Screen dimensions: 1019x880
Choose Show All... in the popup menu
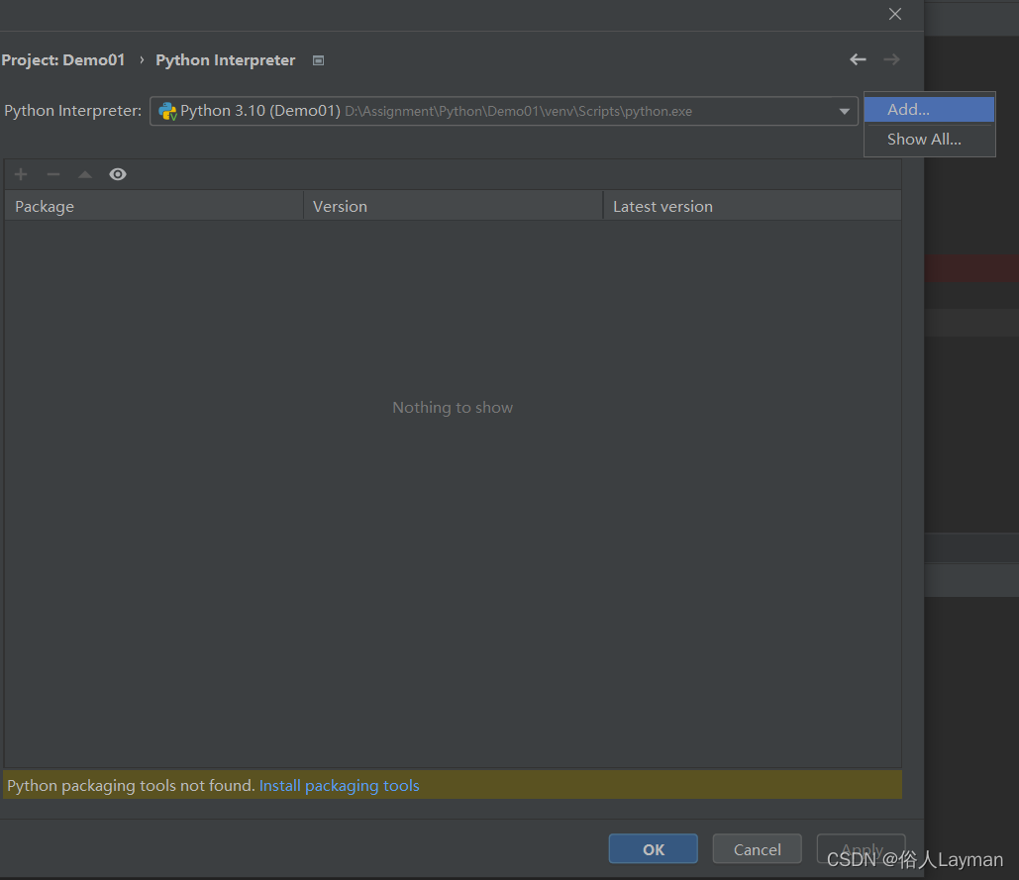[929, 139]
